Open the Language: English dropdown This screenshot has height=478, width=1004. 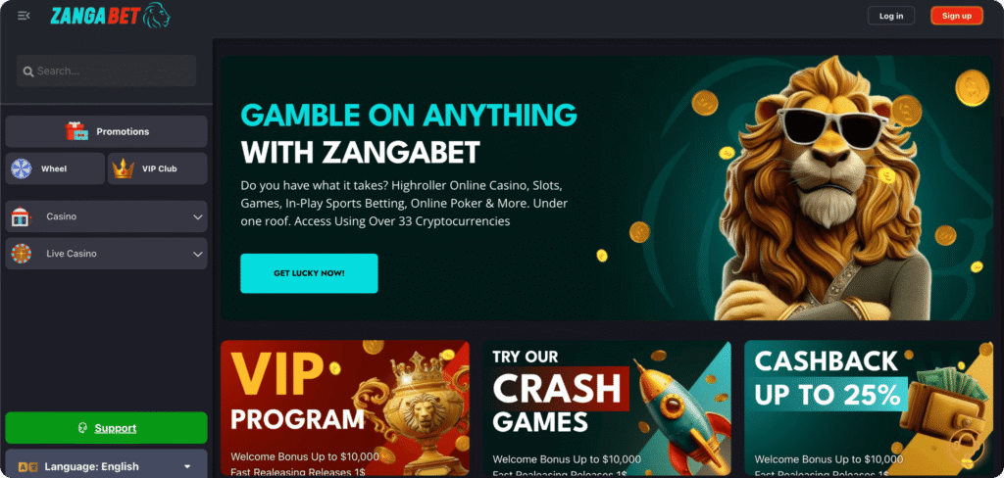(106, 463)
